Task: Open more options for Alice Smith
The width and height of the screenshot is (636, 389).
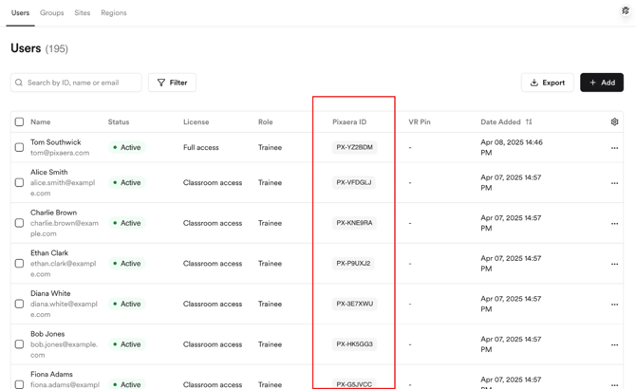Action: click(614, 183)
